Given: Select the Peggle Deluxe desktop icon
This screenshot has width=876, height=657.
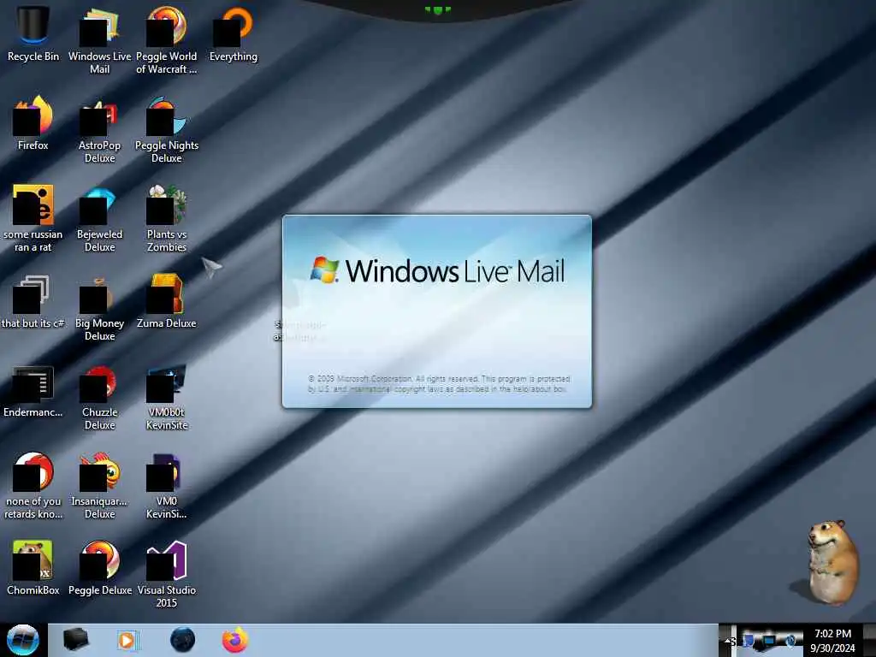Looking at the screenshot, I should (99, 568).
